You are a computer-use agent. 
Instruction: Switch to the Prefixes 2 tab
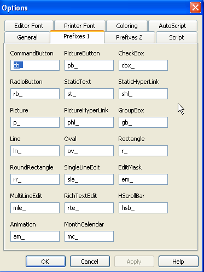pyautogui.click(x=129, y=37)
